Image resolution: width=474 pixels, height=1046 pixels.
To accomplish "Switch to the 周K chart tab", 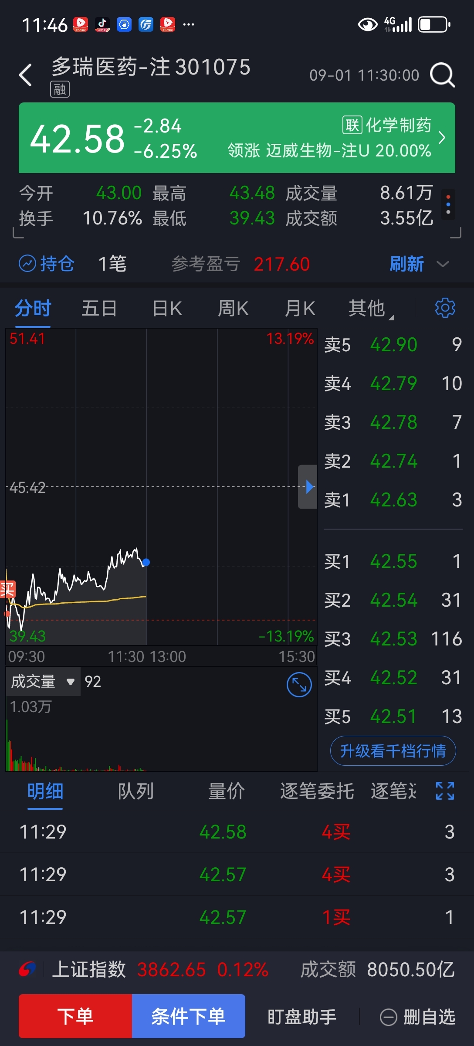I will click(233, 309).
